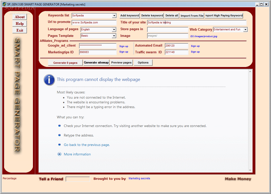Click the blue information icon
The width and height of the screenshot is (271, 194).
(x=49, y=80)
